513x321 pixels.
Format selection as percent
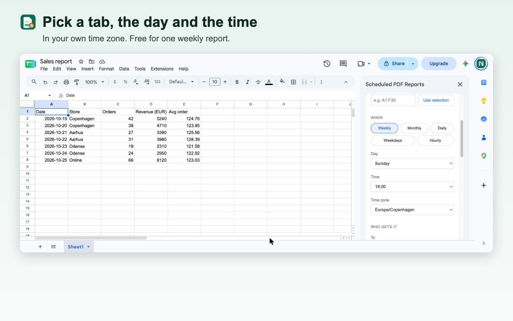click(x=125, y=82)
